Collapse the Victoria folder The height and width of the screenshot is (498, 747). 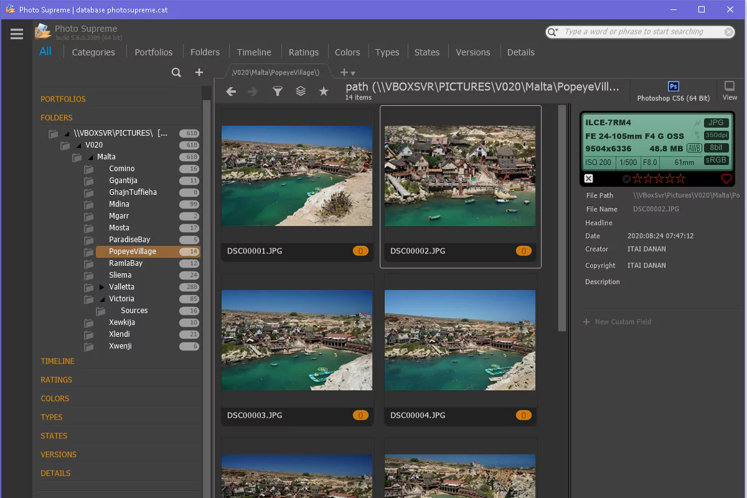tap(102, 299)
